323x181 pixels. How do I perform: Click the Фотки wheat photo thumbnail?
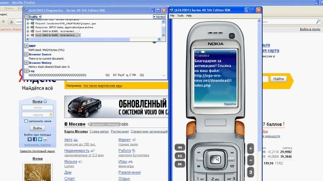point(37,172)
